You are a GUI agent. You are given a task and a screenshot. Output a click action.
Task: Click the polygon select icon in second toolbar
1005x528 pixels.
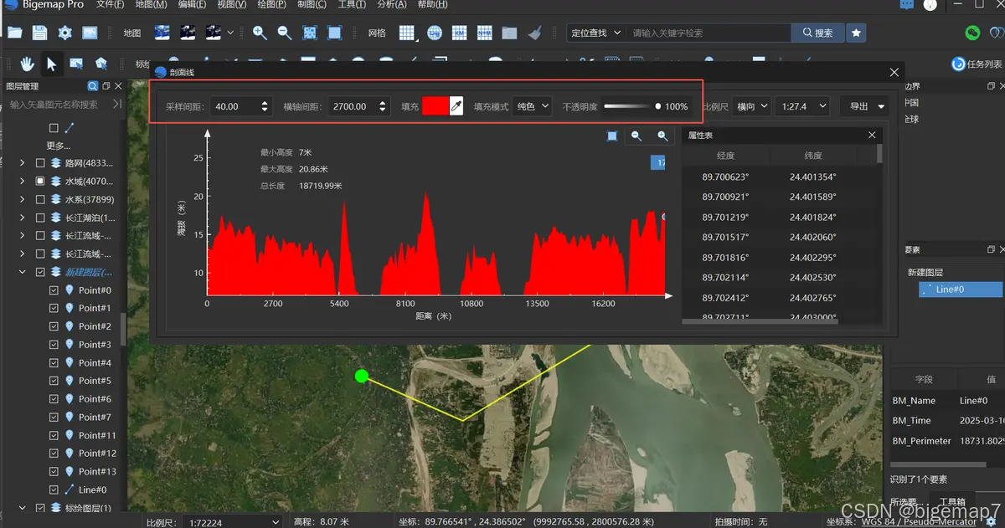[x=101, y=64]
